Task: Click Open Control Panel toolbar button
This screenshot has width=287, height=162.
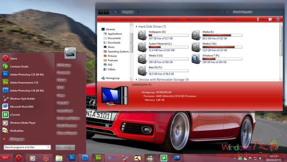Action: (225, 19)
